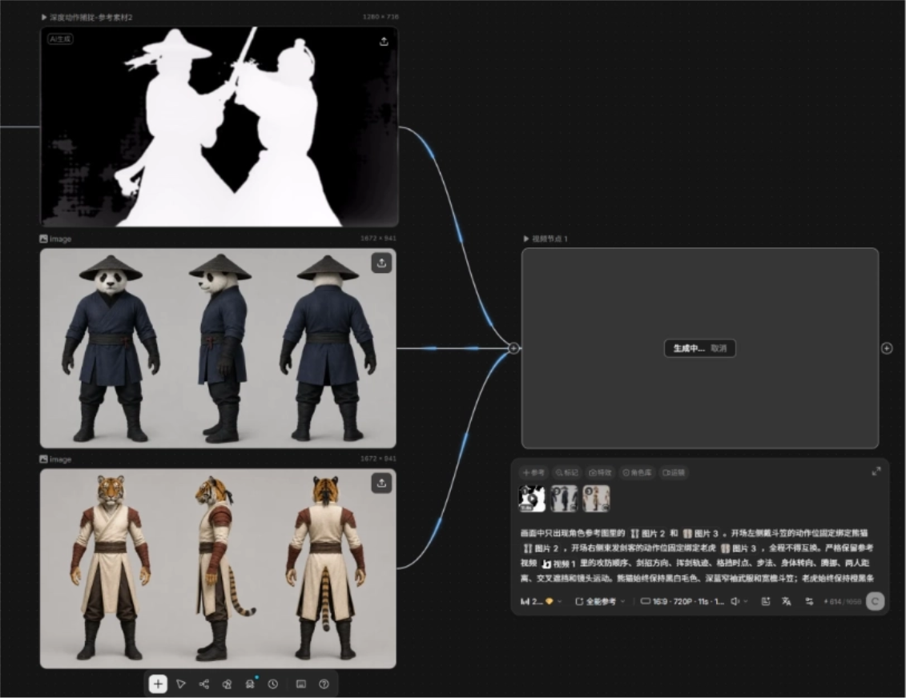Open the 全能参考 reference mode dropdown
Image resolution: width=906 pixels, height=698 pixels.
pyautogui.click(x=600, y=602)
